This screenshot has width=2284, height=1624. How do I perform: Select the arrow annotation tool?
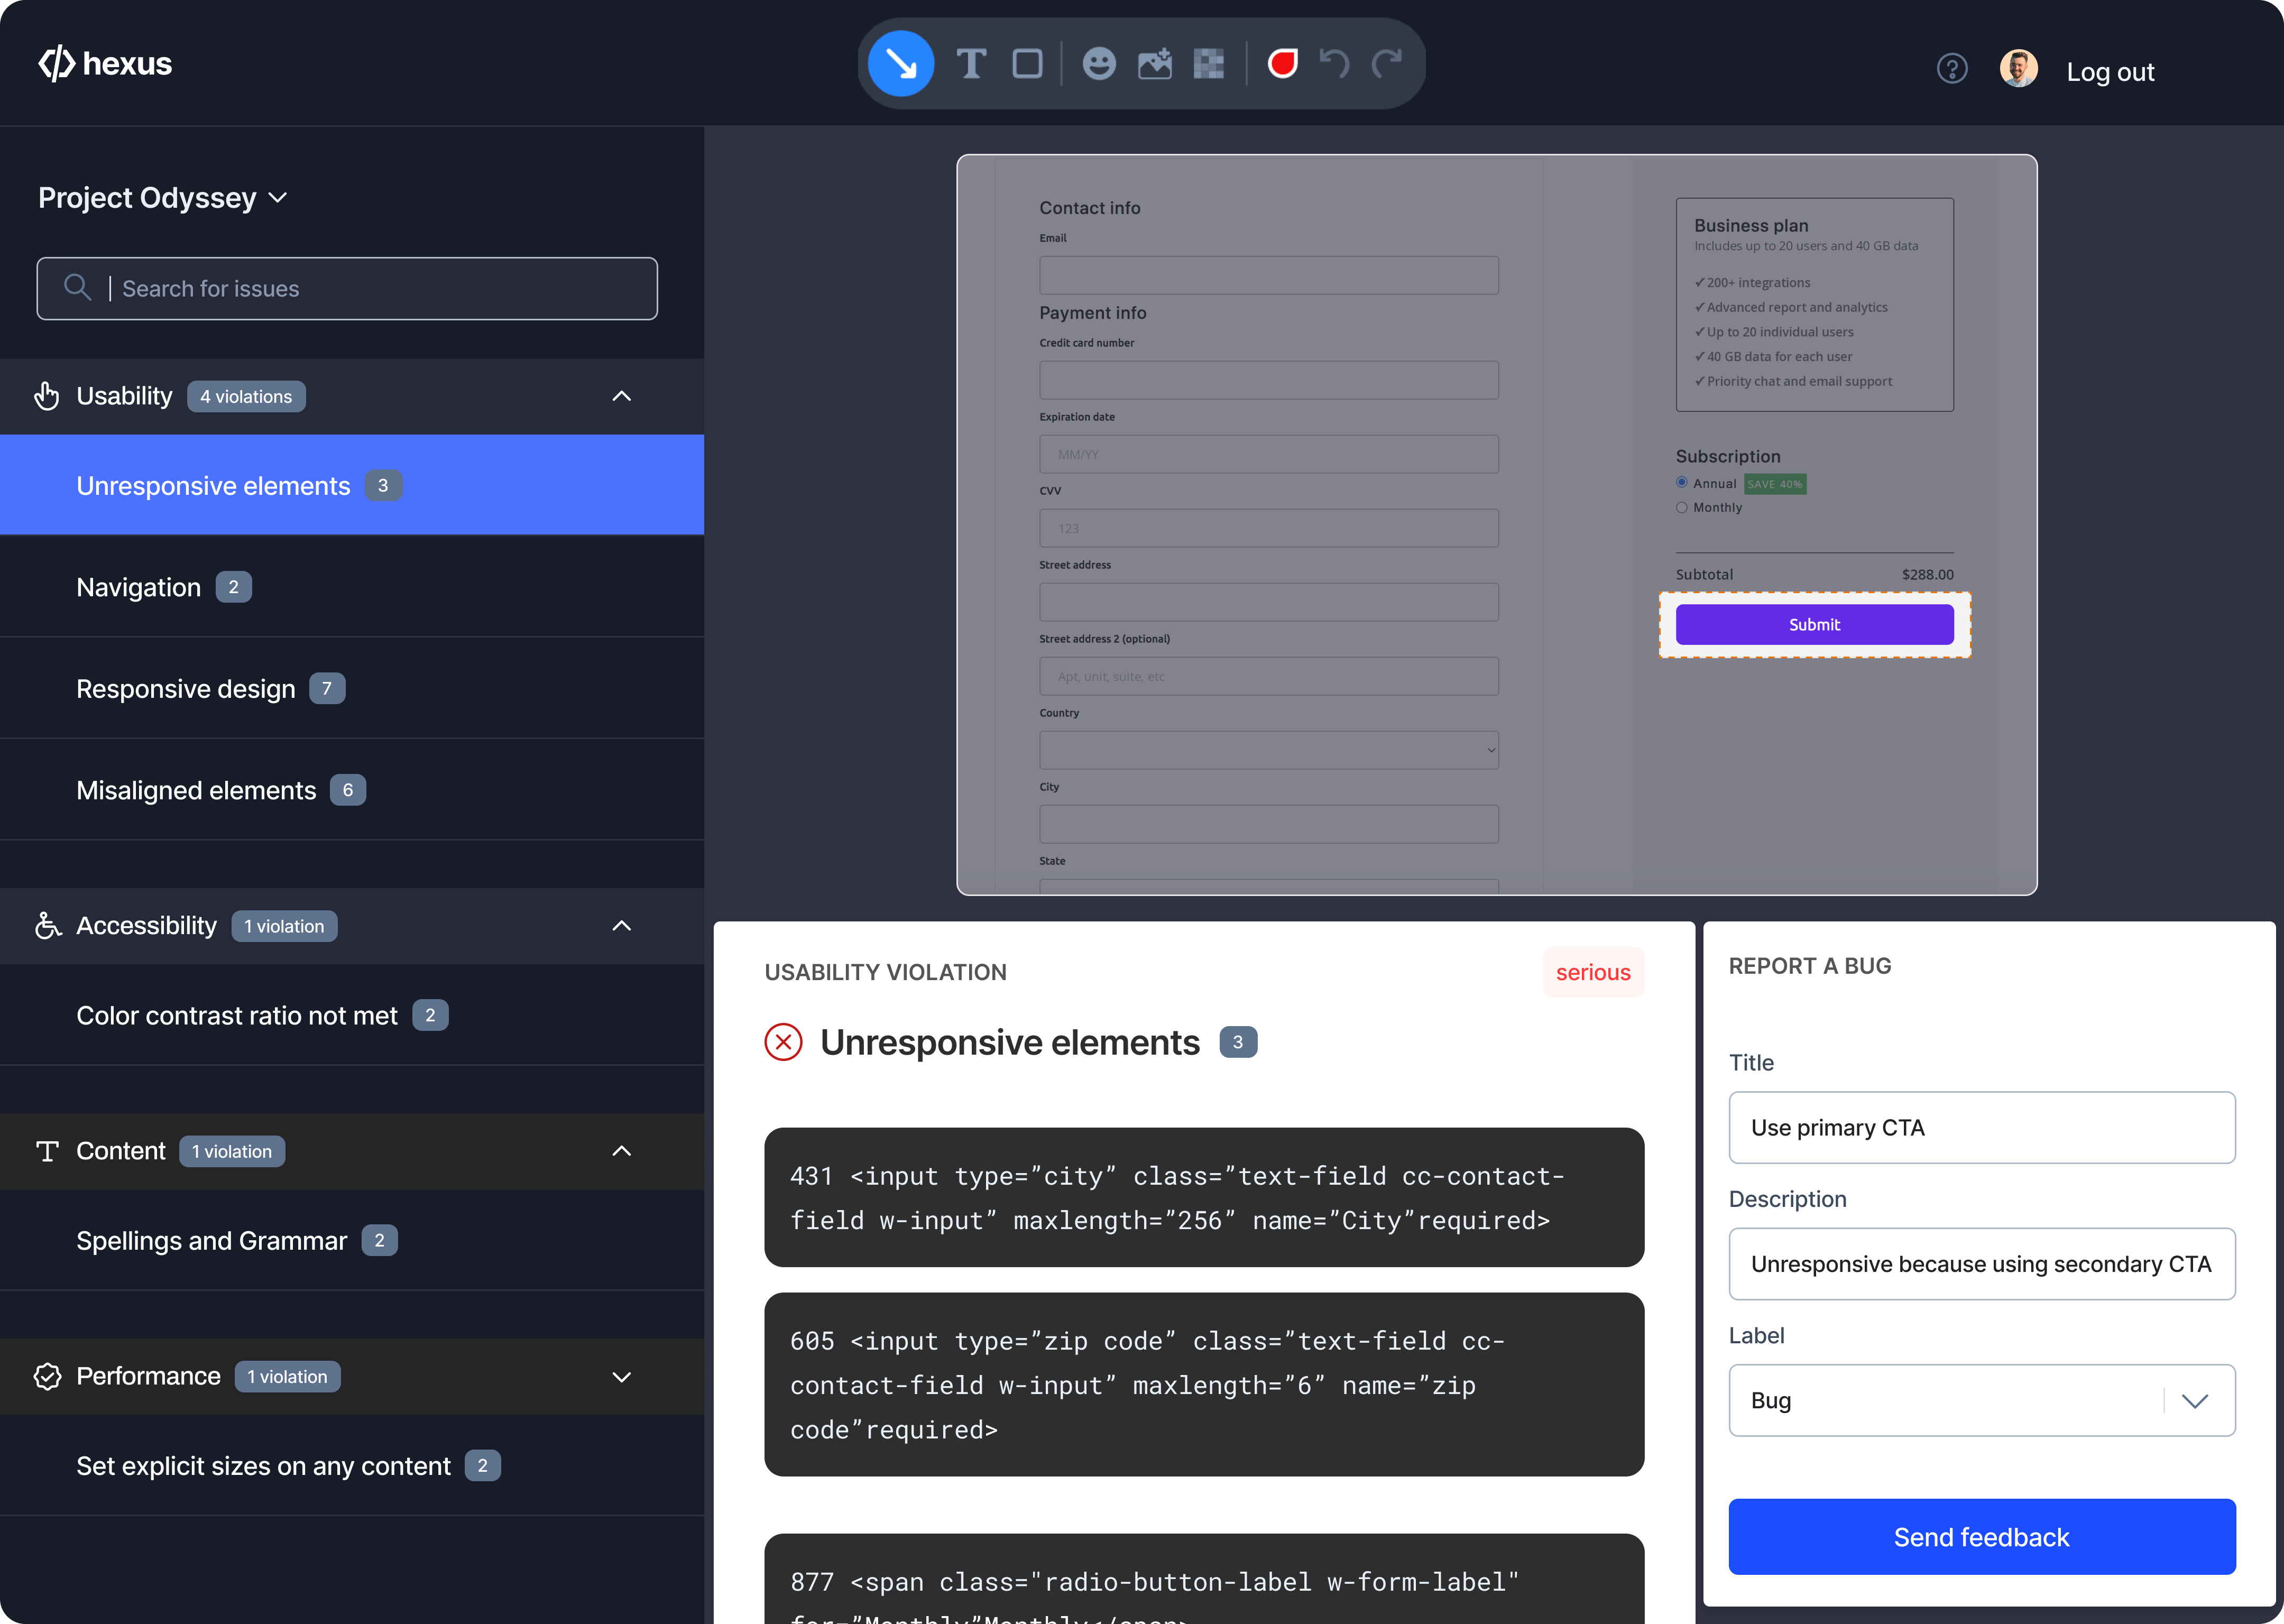pyautogui.click(x=901, y=64)
